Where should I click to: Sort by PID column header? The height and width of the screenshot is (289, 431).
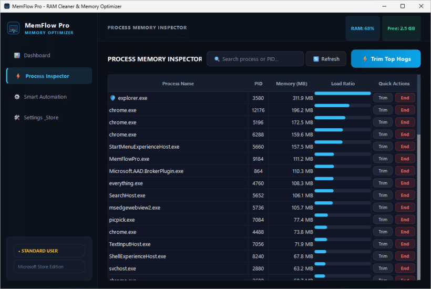[258, 84]
